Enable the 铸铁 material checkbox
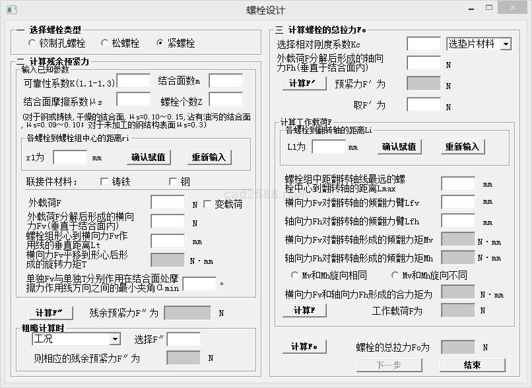532x388 pixels. [x=104, y=181]
